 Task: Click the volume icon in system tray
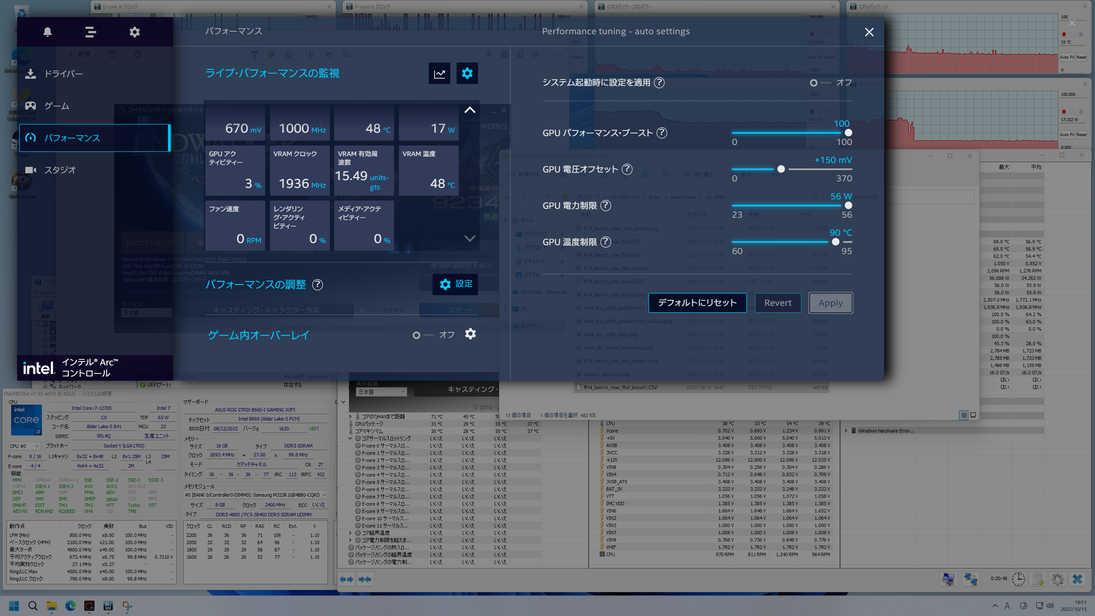1050,606
